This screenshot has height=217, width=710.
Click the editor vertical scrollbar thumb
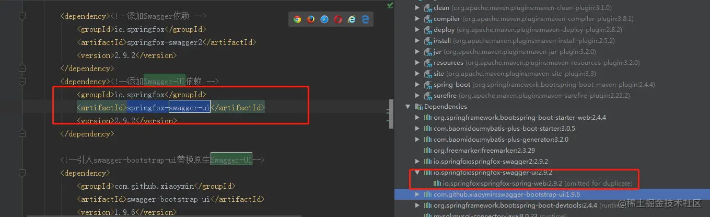point(391,113)
